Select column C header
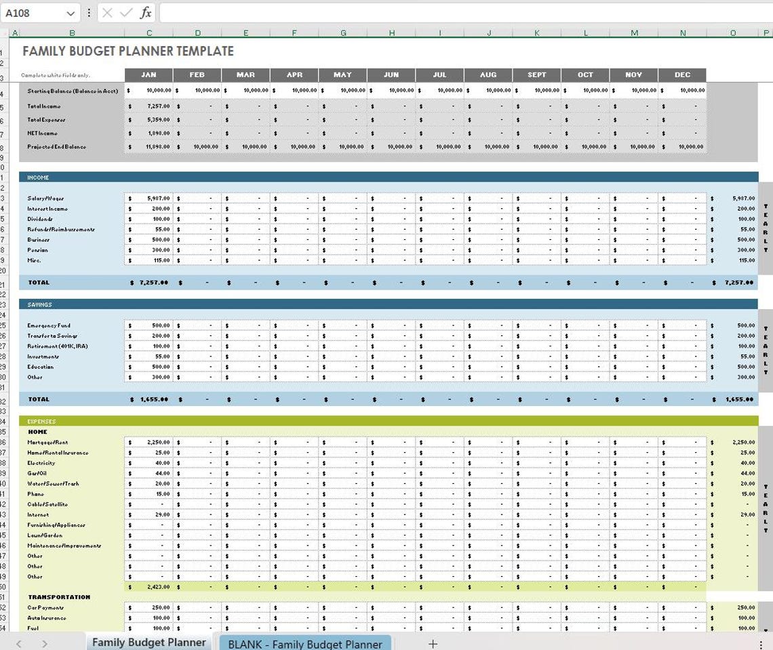 click(149, 32)
